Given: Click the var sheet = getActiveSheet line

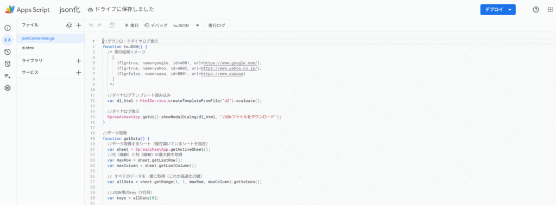Looking at the screenshot, I should click(x=159, y=150).
